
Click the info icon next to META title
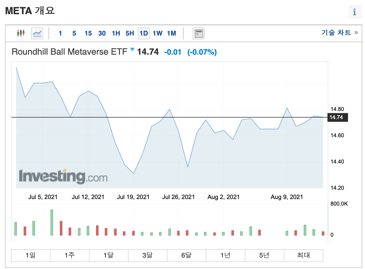tap(355, 12)
